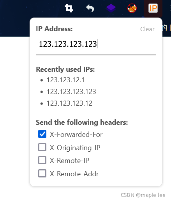Viewport: 171px width, 202px height.
Task: Click into the IP Address input field
Action: [96, 44]
